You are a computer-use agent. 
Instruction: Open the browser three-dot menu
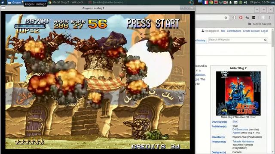270,18
